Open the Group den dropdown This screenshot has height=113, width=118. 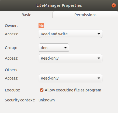[54, 48]
